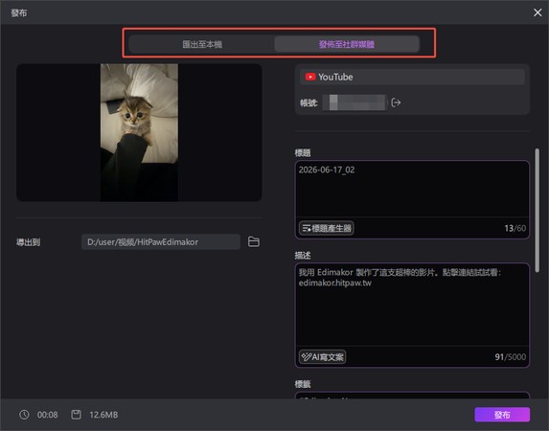Image resolution: width=549 pixels, height=431 pixels.
Task: Open the 標題產生器 title generator
Action: click(327, 228)
